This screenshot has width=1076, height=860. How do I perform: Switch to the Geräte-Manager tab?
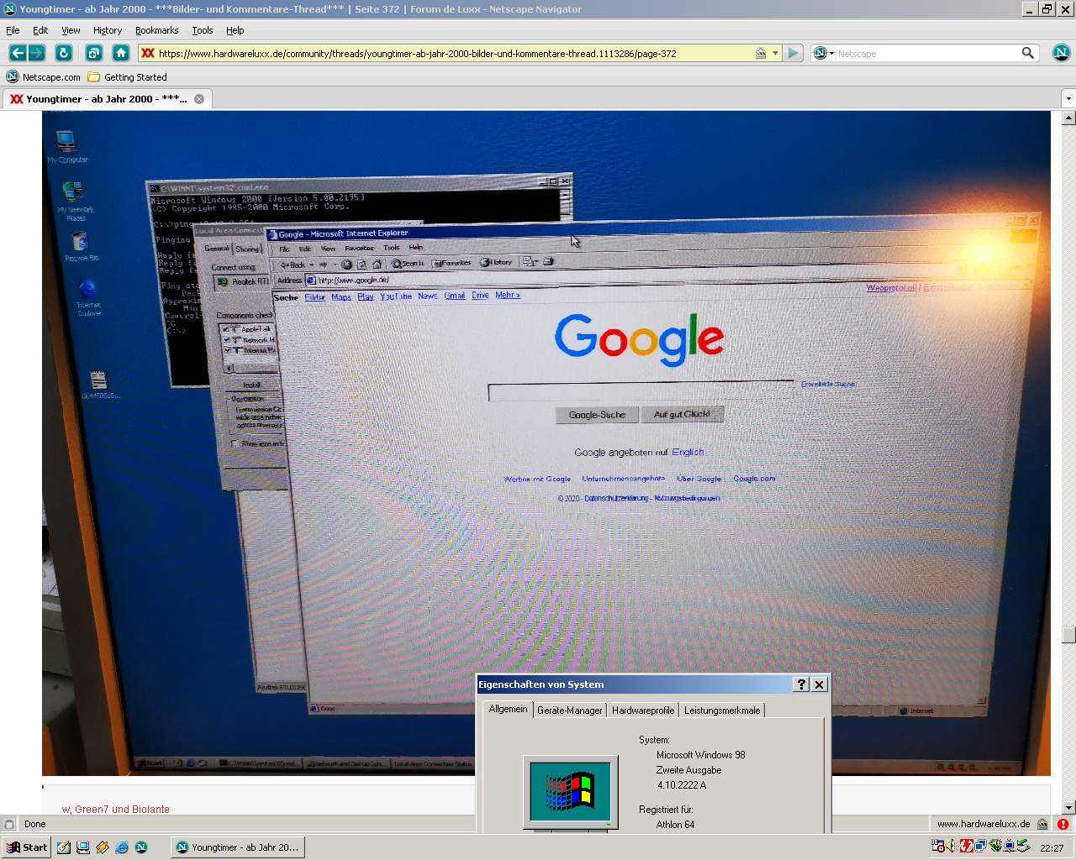[x=570, y=711]
